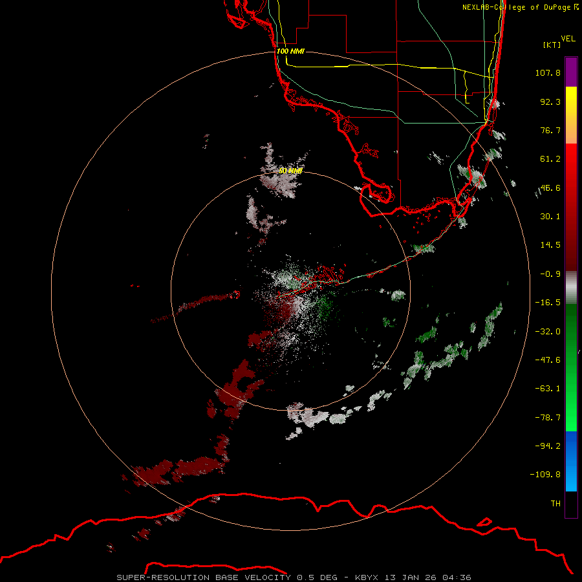Viewport: 582px width, 582px height.
Task: Select the -0.9 legend value
Action: (x=550, y=274)
